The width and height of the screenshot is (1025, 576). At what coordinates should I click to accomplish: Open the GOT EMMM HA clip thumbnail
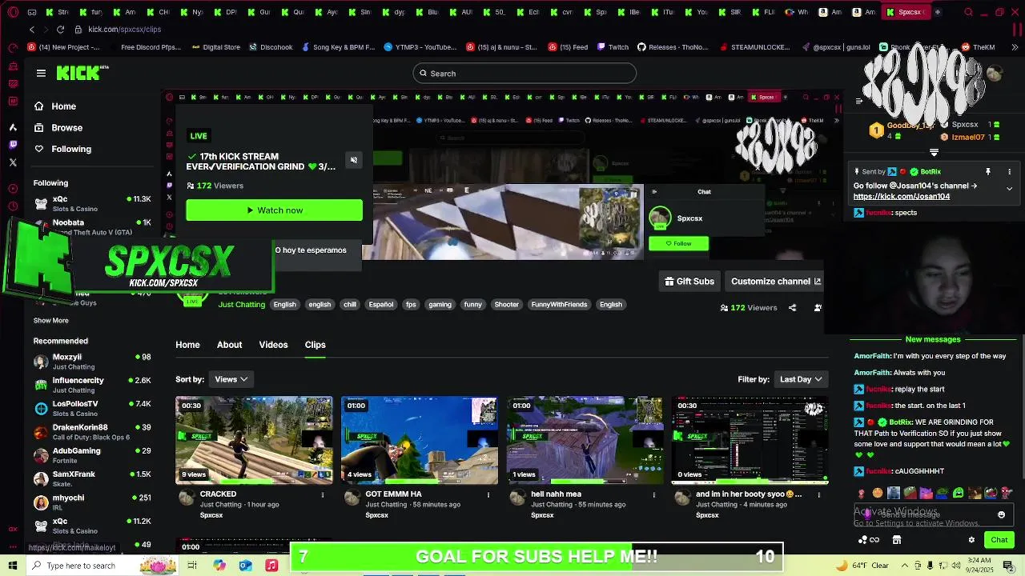tap(420, 440)
